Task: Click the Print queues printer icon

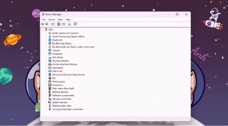Action: click(50, 81)
